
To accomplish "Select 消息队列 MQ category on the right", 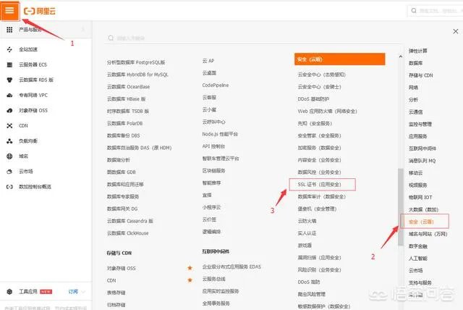I will [422, 161].
